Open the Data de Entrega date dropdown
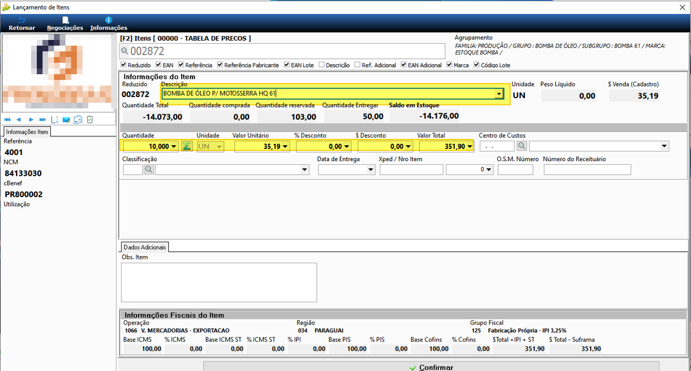691x371 pixels. pos(371,169)
